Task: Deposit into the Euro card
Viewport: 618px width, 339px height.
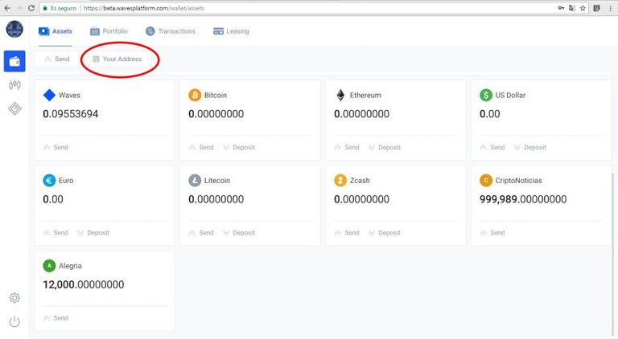Action: (93, 233)
